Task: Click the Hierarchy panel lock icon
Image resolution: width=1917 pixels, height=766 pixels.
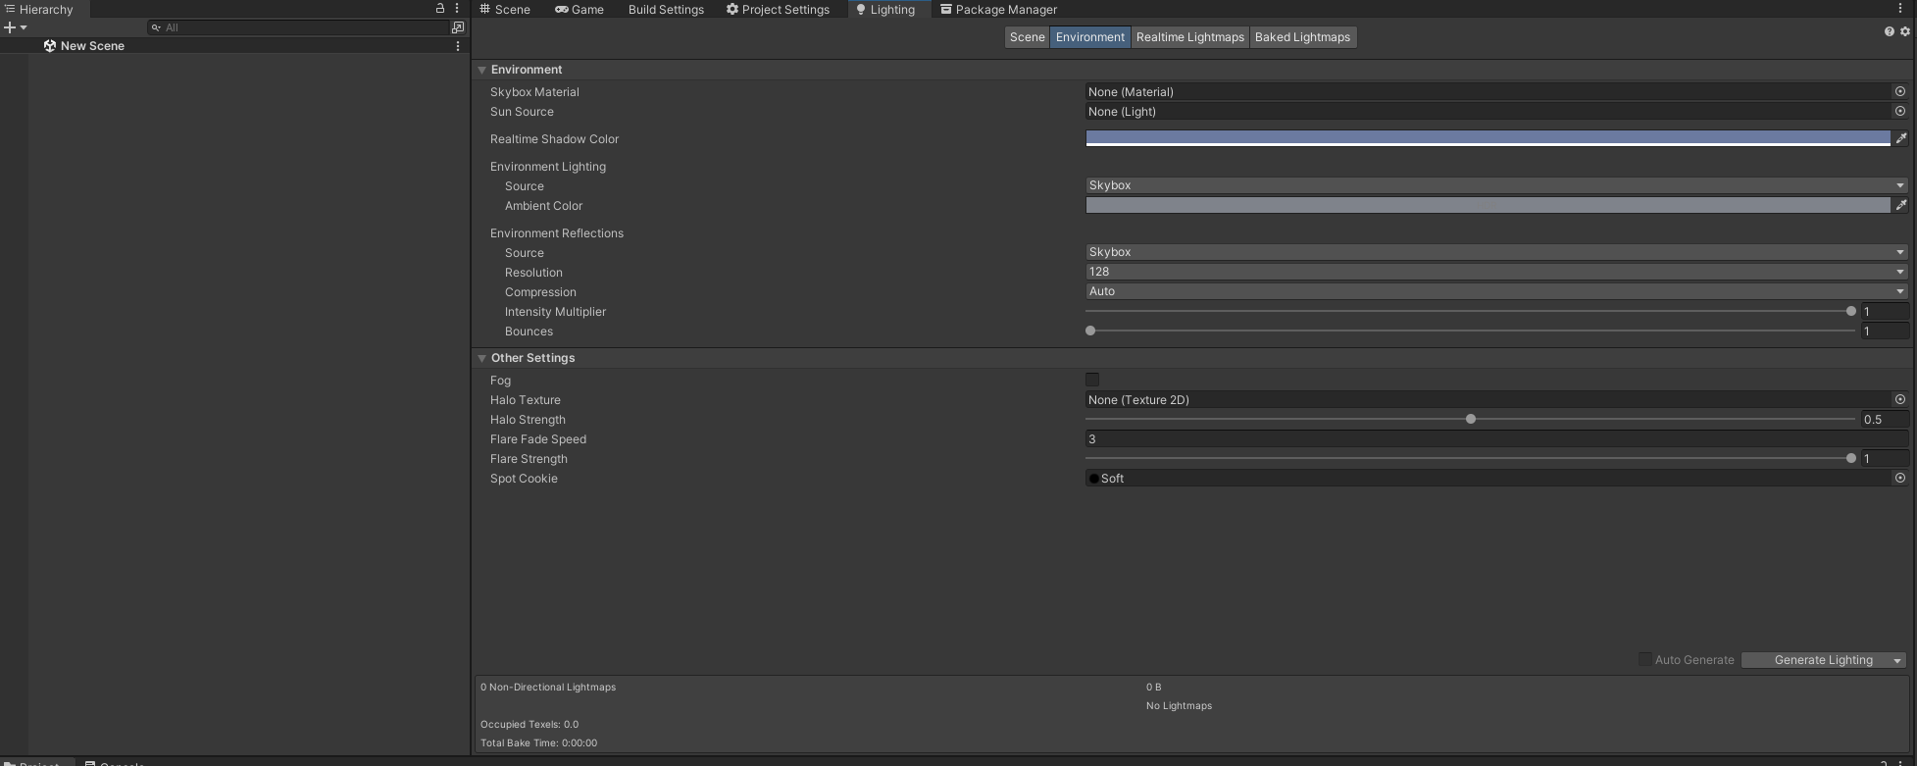Action: point(440,9)
